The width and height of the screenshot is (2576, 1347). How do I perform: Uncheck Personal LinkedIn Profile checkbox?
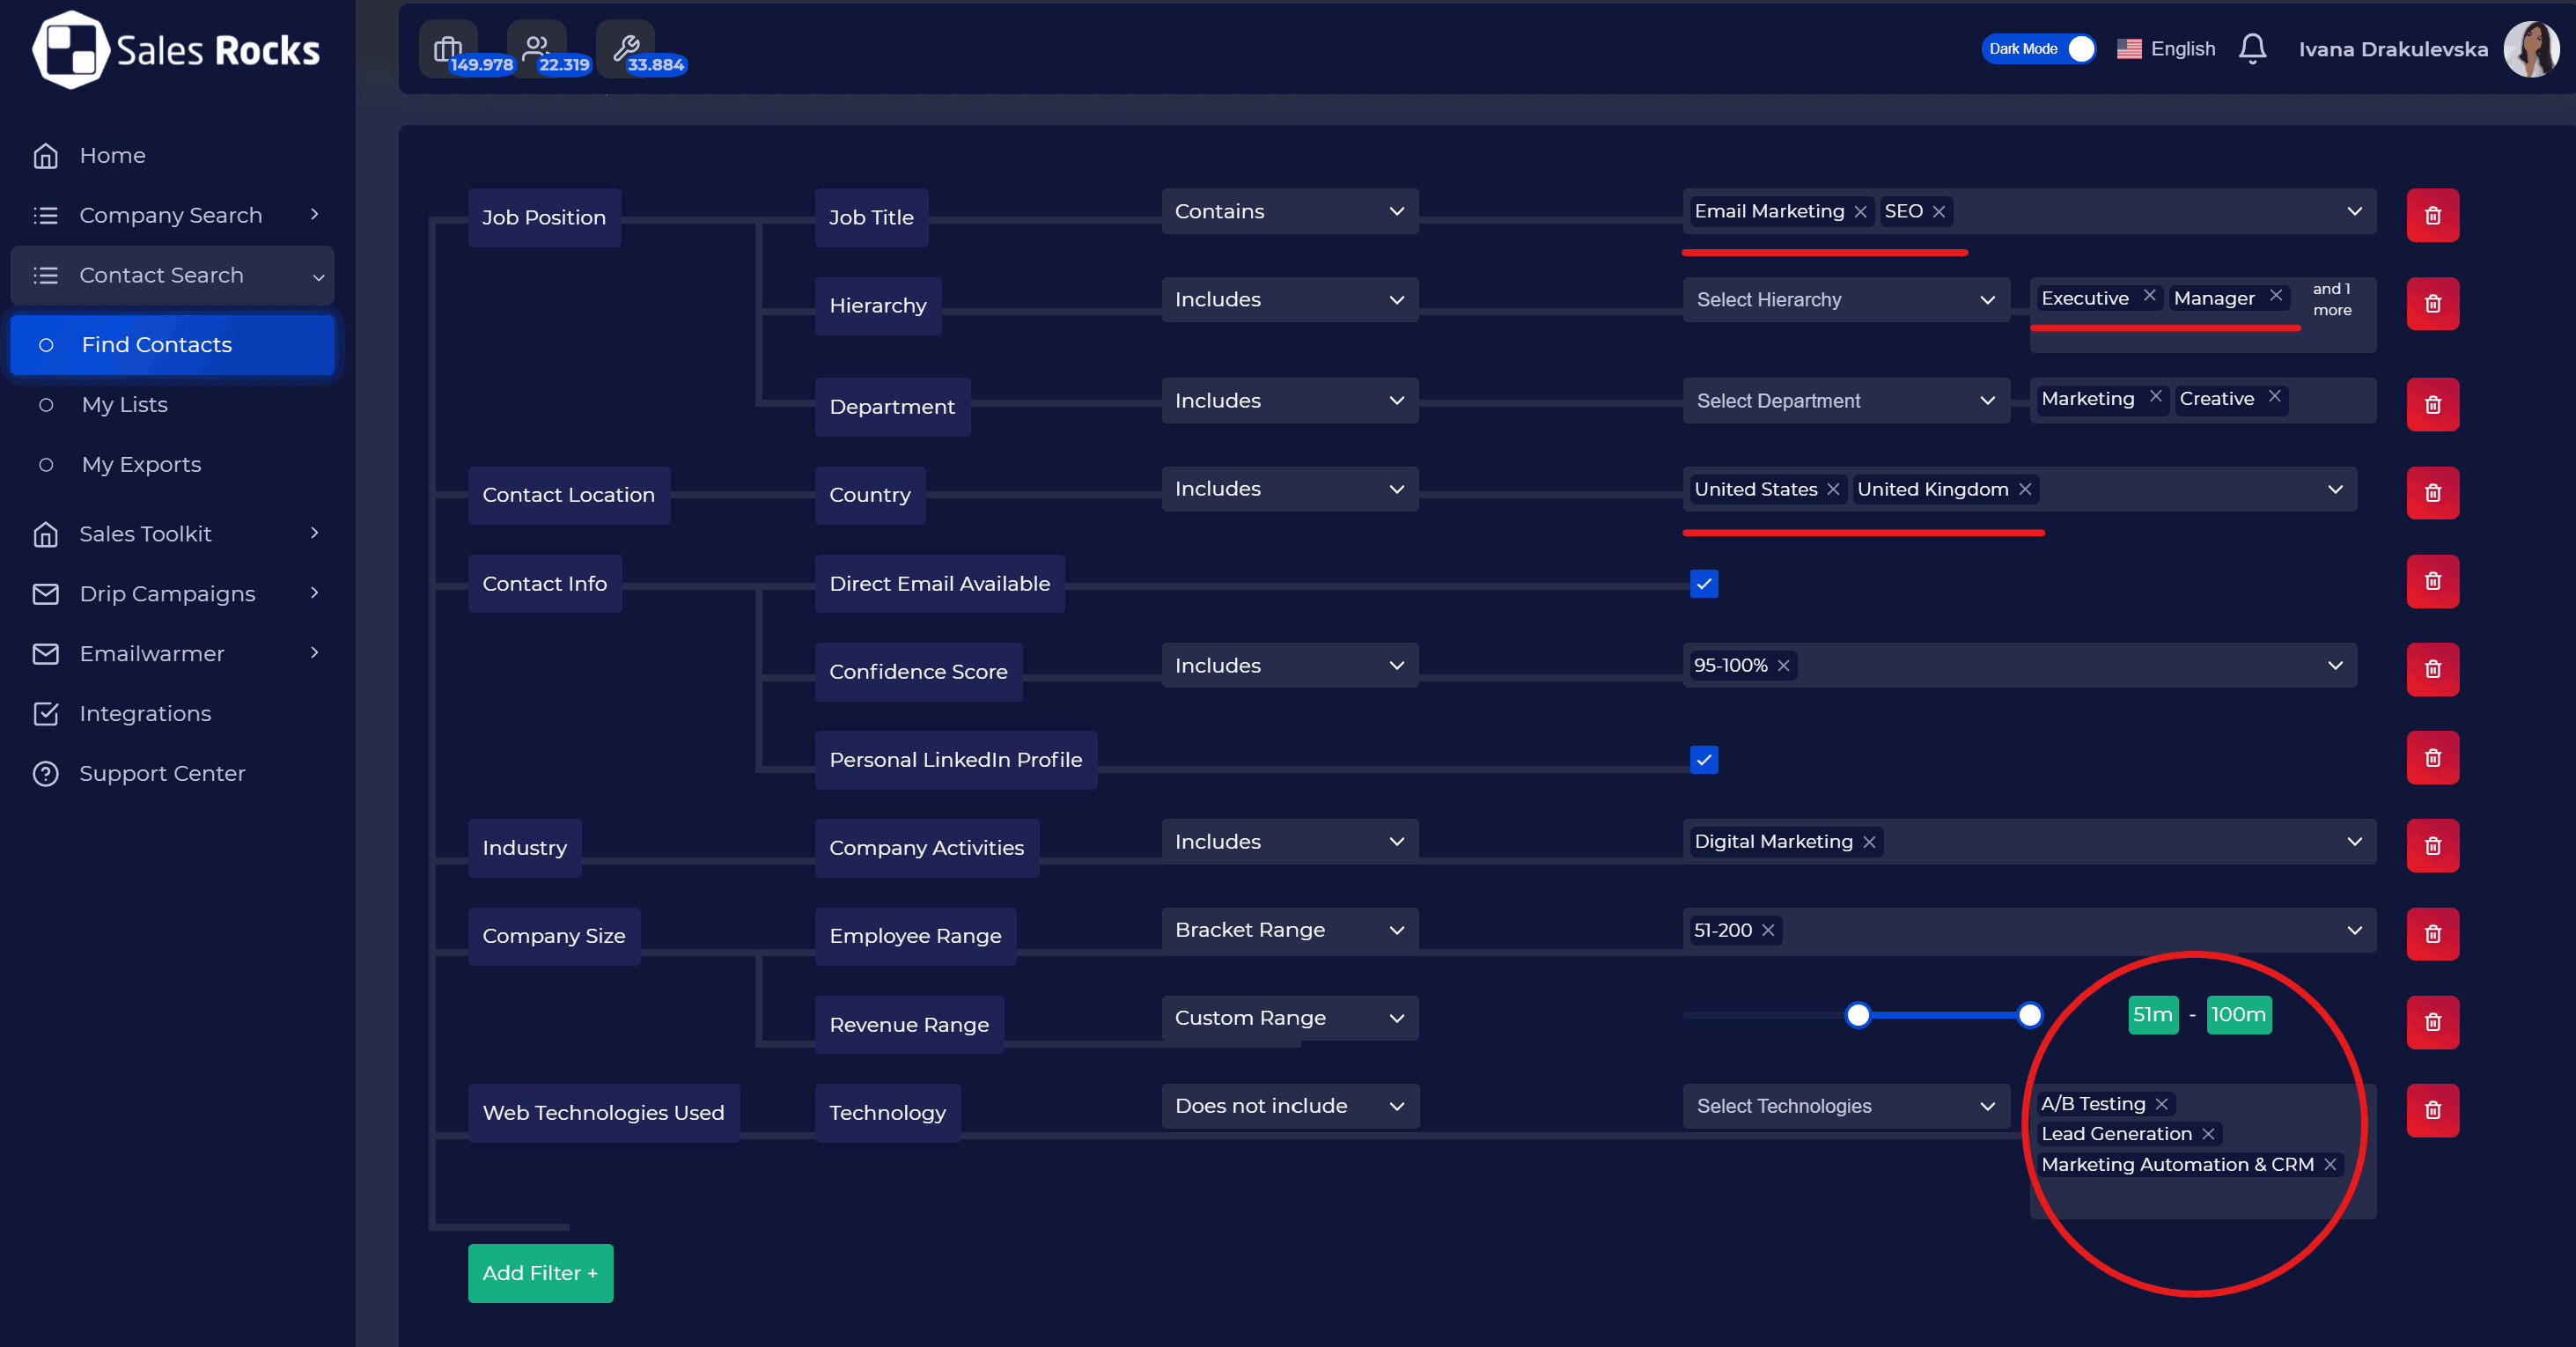(x=1704, y=760)
